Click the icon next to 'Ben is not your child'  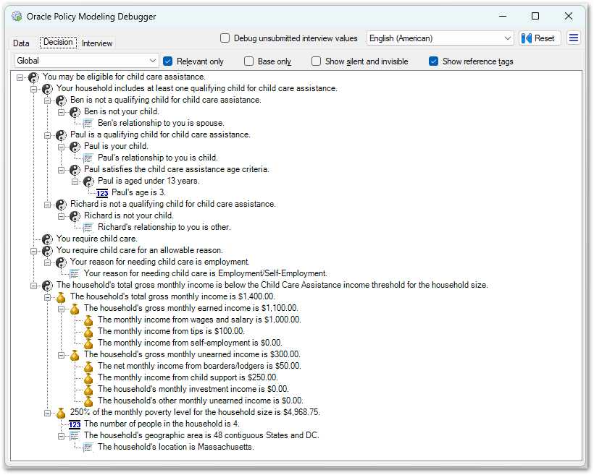(75, 112)
